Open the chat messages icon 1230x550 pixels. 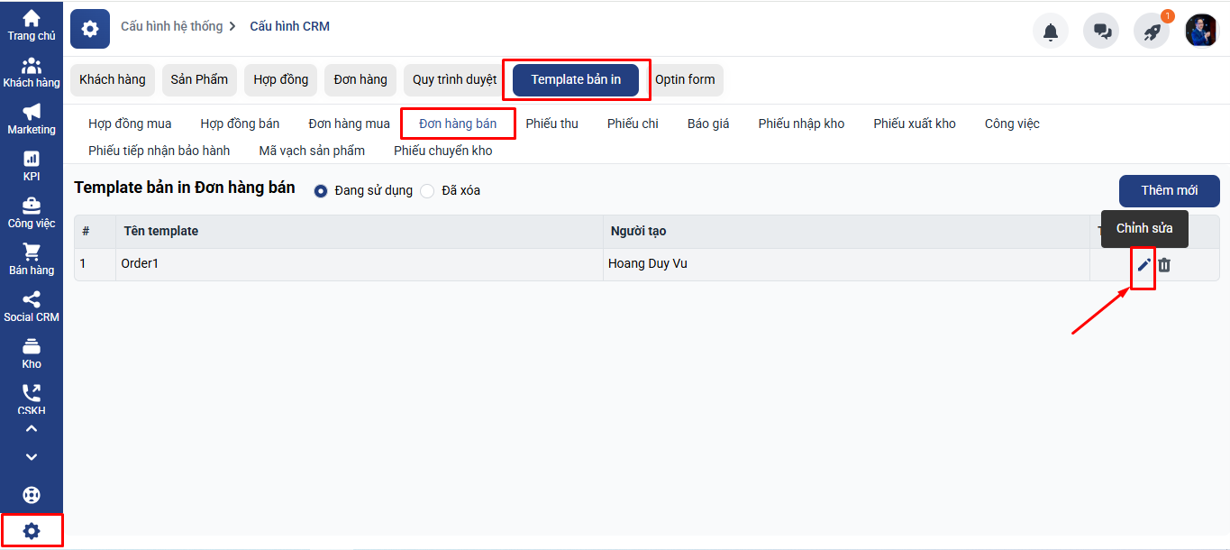tap(1101, 32)
